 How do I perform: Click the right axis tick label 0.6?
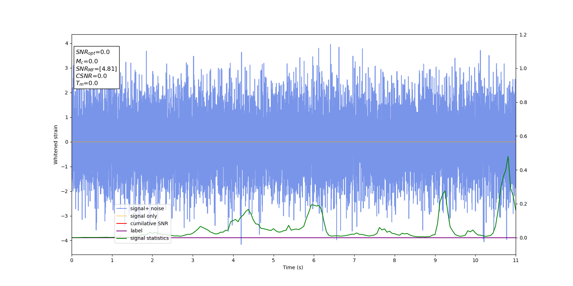(523, 136)
